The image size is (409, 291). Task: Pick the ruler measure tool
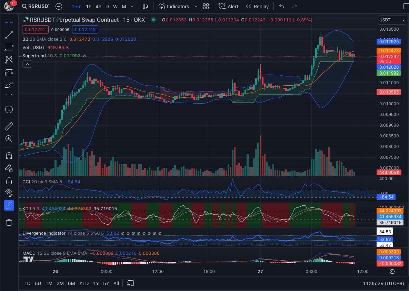click(9, 126)
